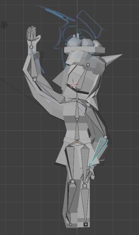
Task: Select the bent leg's knee joint sphere
Action: pos(73,182)
